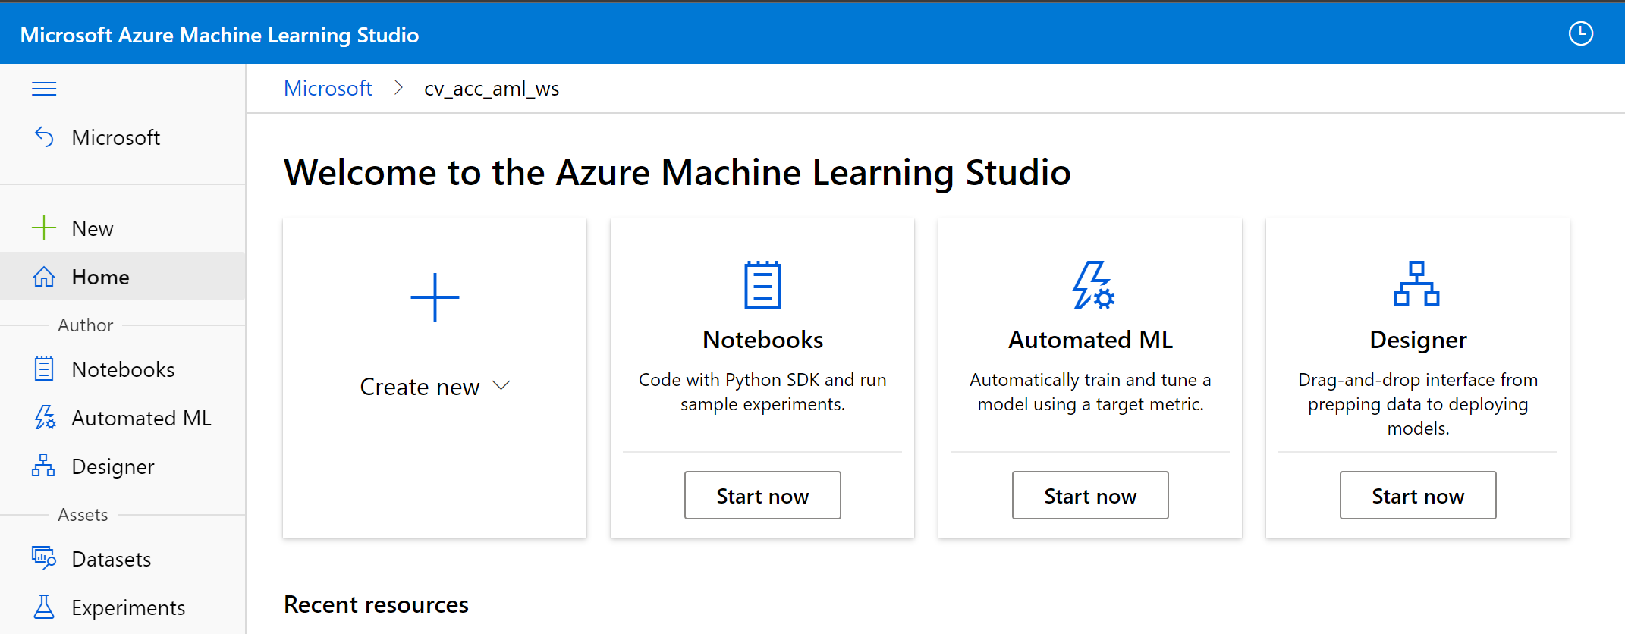Click the Home house icon in sidebar
The height and width of the screenshot is (634, 1625).
[x=44, y=277]
